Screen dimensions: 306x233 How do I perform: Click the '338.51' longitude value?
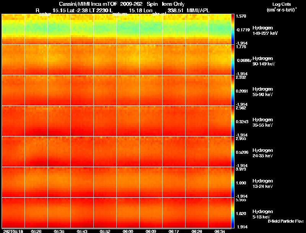tap(176, 11)
